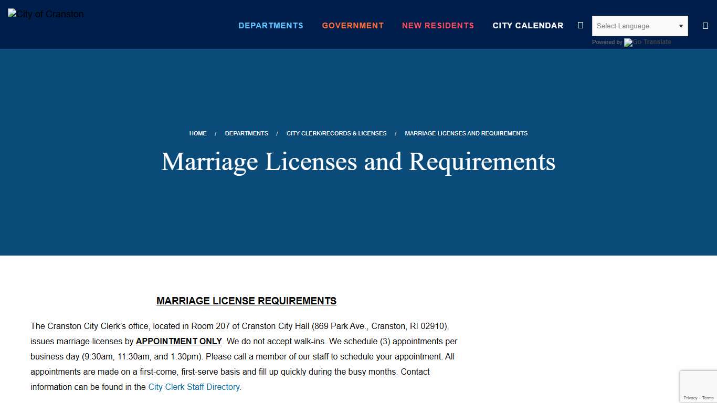Click DEPARTMENTS in the breadcrumb trail

coord(247,133)
